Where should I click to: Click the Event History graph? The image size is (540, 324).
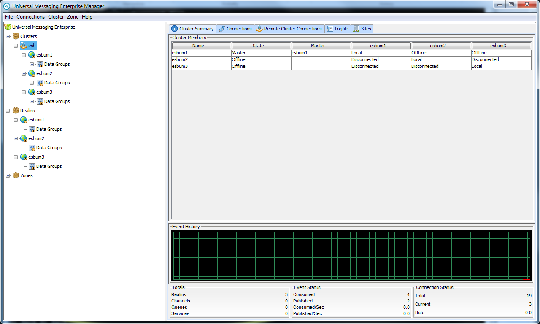(352, 256)
